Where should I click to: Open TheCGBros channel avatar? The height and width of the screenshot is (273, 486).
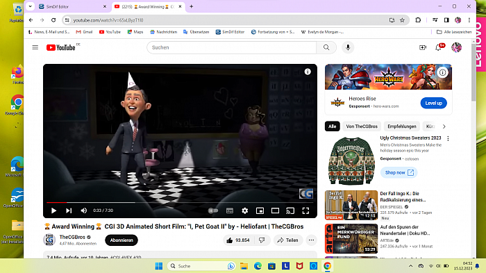pos(49,240)
